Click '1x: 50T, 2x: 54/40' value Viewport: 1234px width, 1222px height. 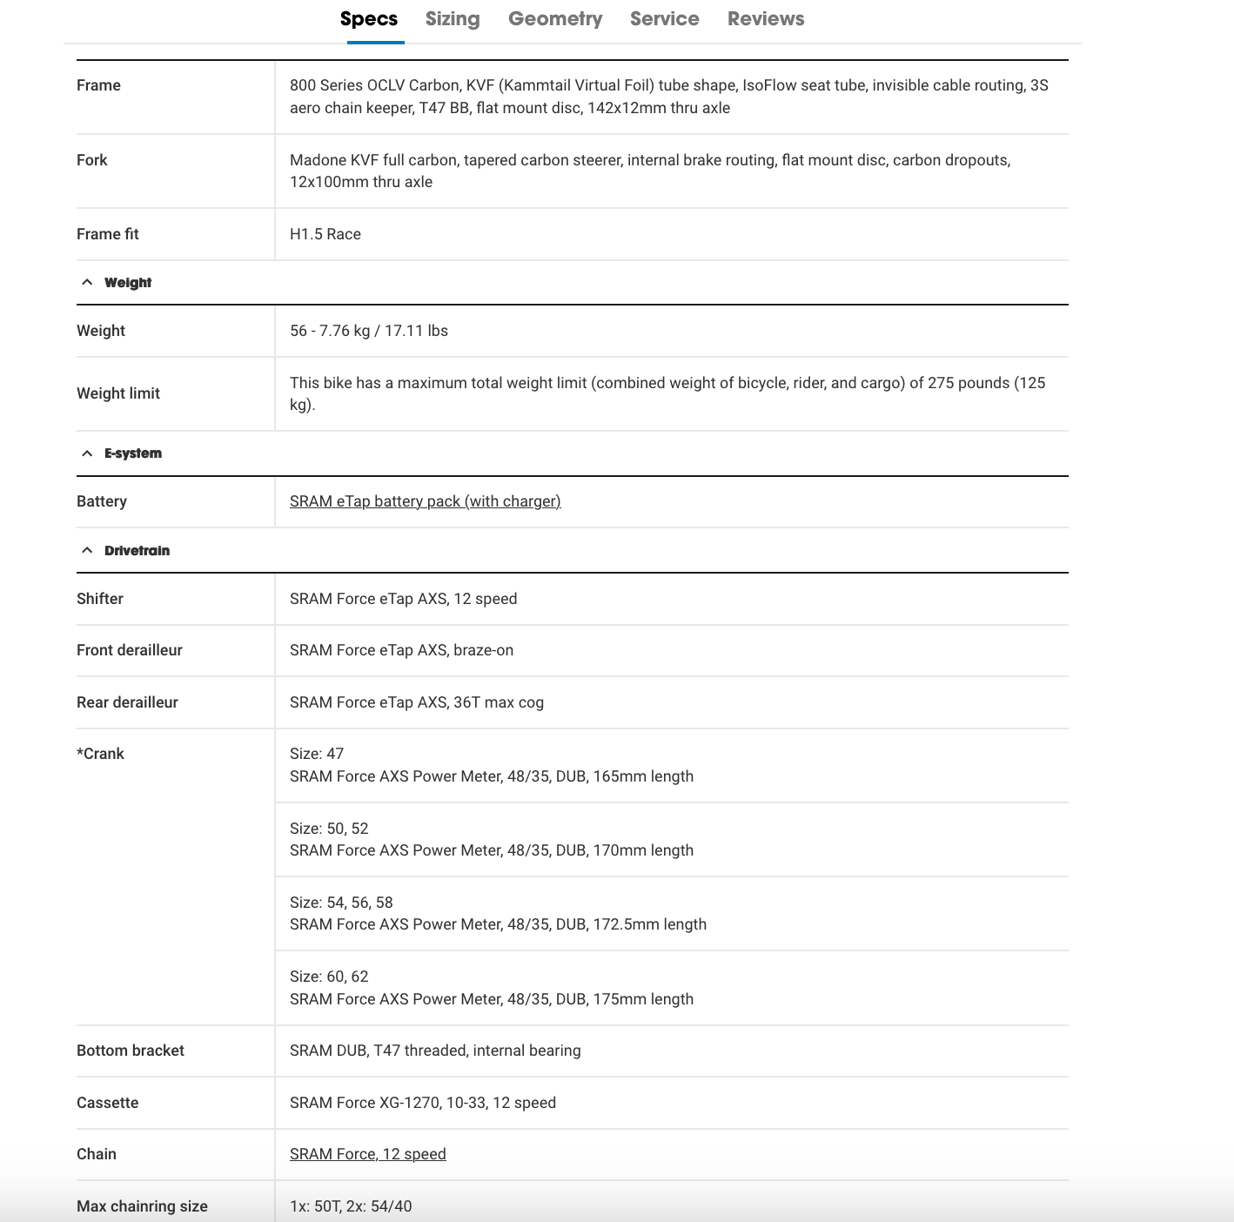coord(351,1206)
